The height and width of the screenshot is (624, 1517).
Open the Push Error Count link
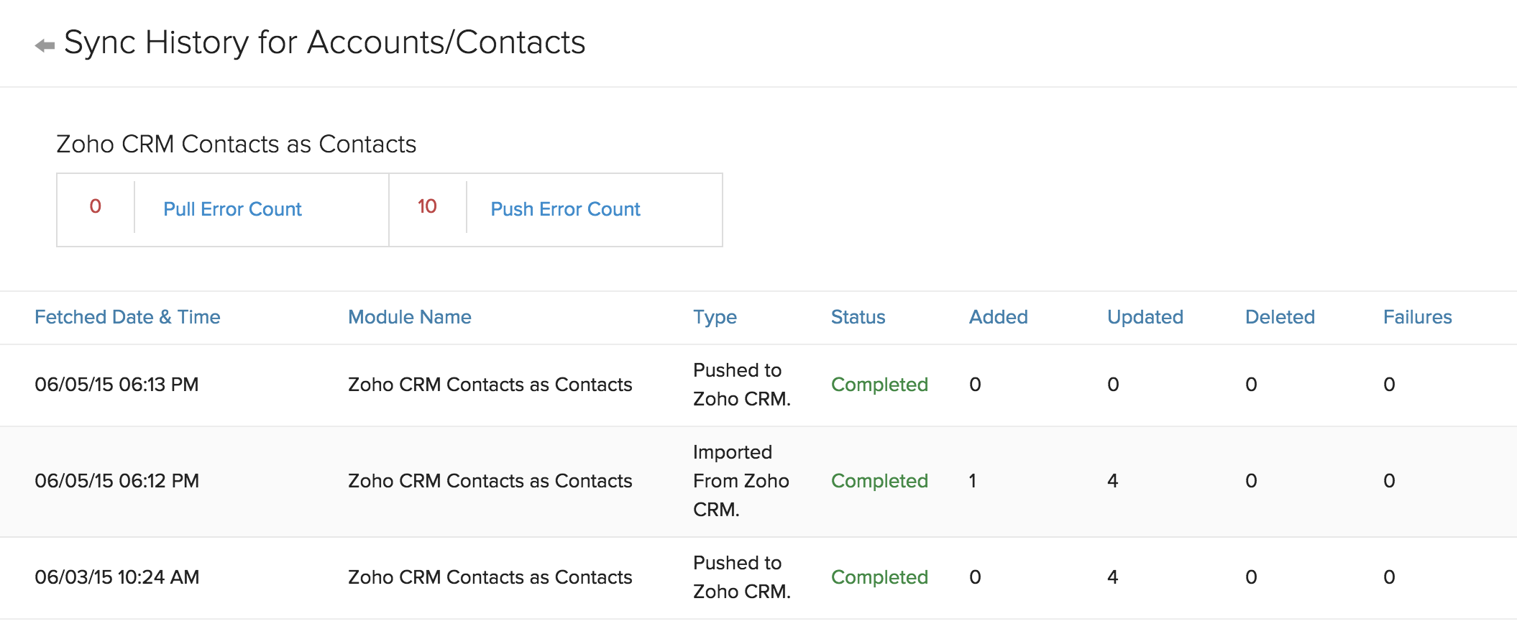point(565,209)
